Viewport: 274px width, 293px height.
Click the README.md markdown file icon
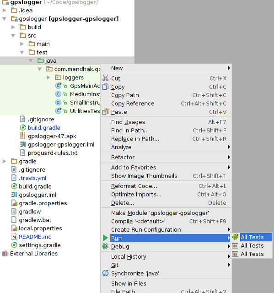point(14,237)
